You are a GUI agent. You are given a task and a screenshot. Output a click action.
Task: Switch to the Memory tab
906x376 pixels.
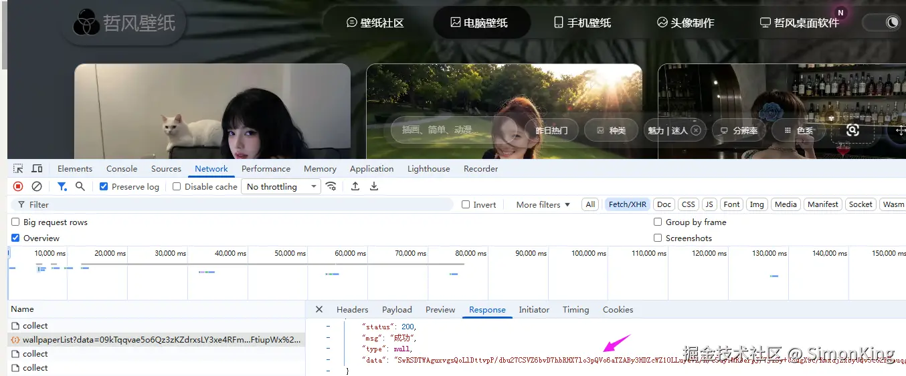point(320,169)
